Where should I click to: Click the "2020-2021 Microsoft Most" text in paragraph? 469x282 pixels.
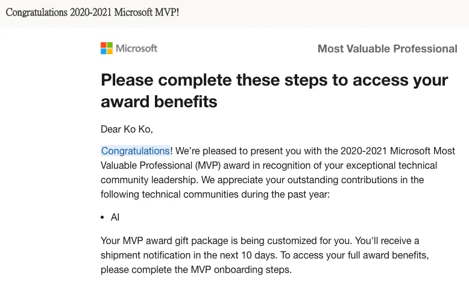click(x=398, y=151)
